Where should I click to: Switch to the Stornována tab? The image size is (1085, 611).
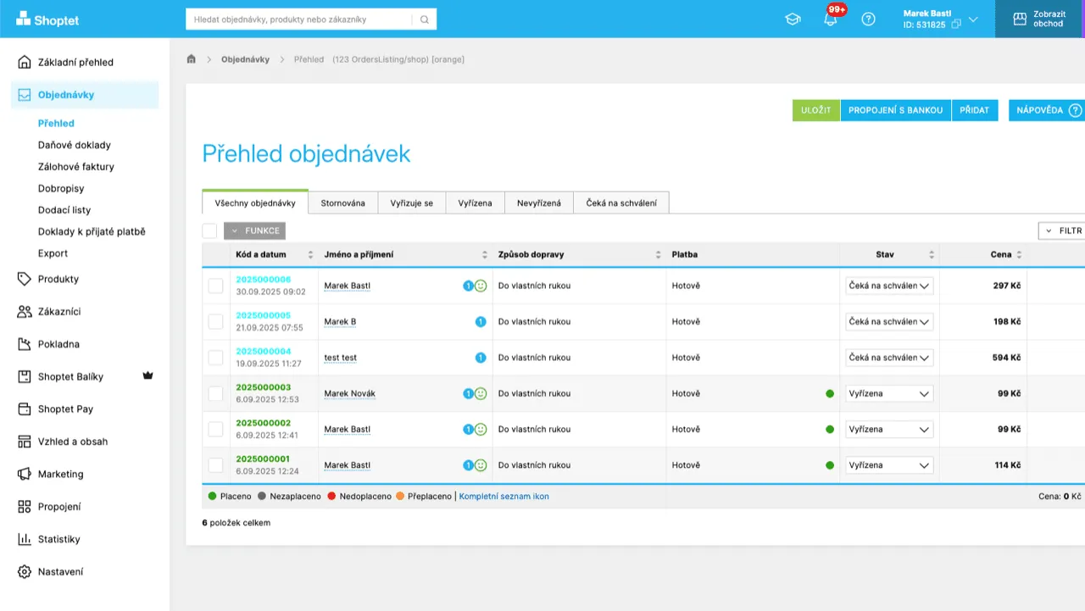coord(342,203)
